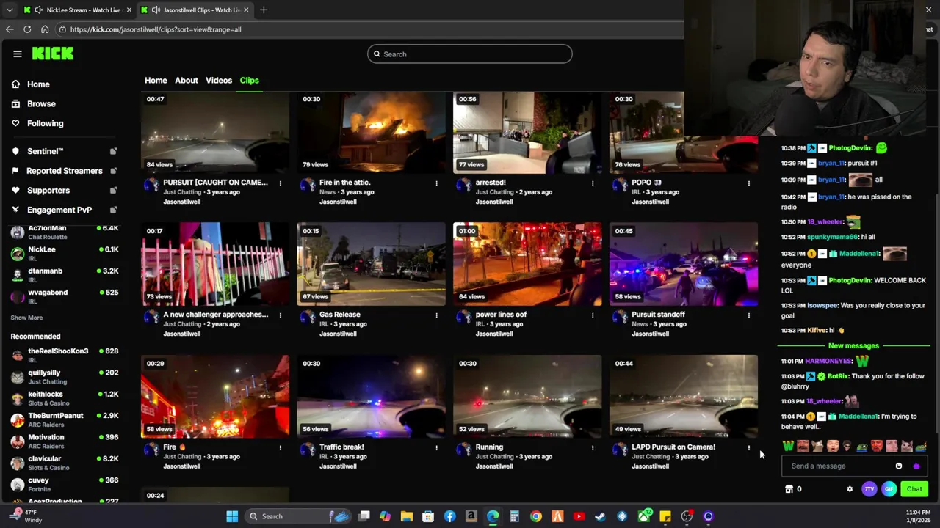Open theRealShooKon3 from recommended list
940x528 pixels.
coord(65,356)
